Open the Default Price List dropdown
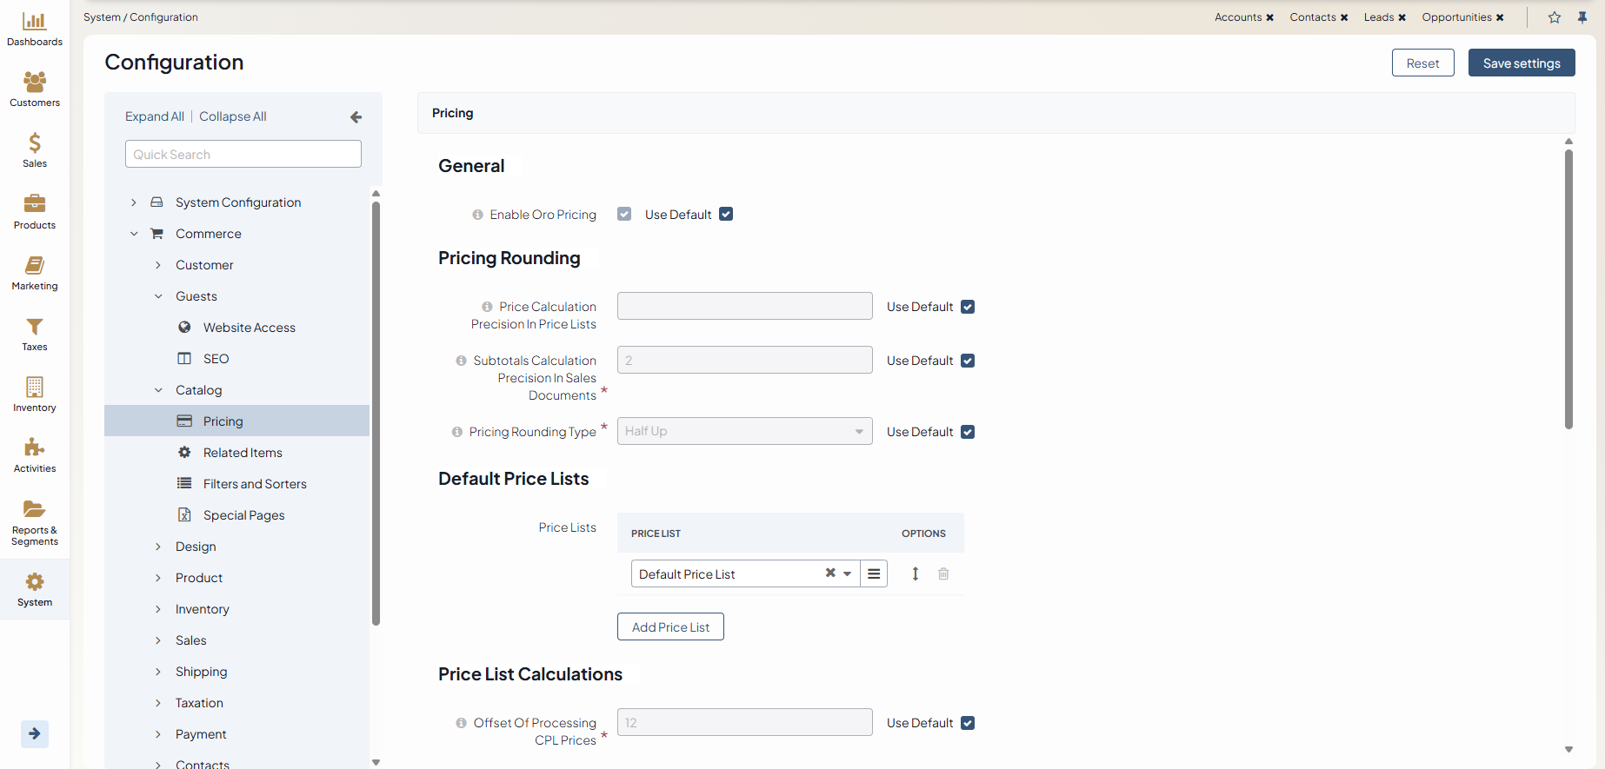This screenshot has height=769, width=1605. pos(847,573)
